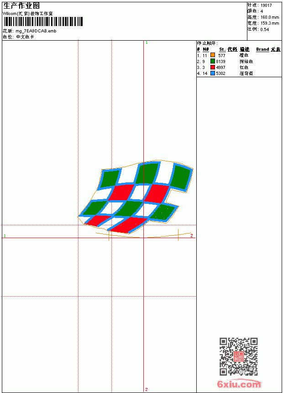The height and width of the screenshot is (393, 283).
Task: Click the red seal stamp inside the QR code
Action: click(x=239, y=356)
